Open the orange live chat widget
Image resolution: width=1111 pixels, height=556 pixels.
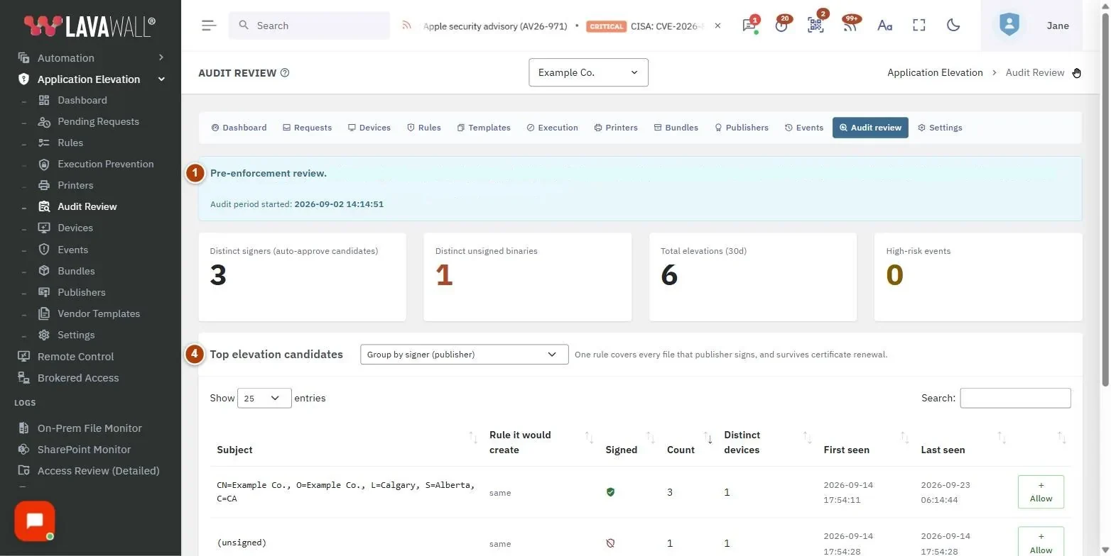(x=34, y=521)
